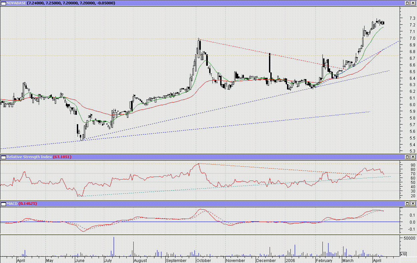Maximize the MACD indicator pane
This screenshot has width=417, height=263.
coord(407,203)
